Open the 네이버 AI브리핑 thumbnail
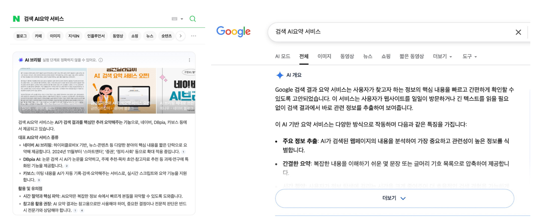Viewport: 543px width, 224px height. tap(176, 91)
